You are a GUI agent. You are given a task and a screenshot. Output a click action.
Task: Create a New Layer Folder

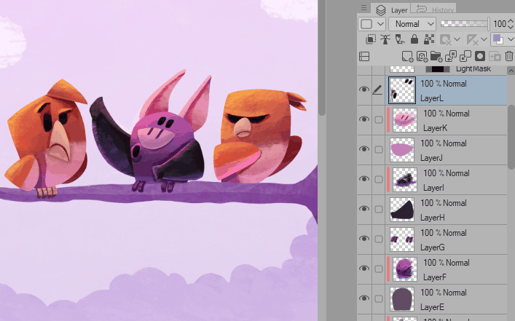(x=436, y=56)
